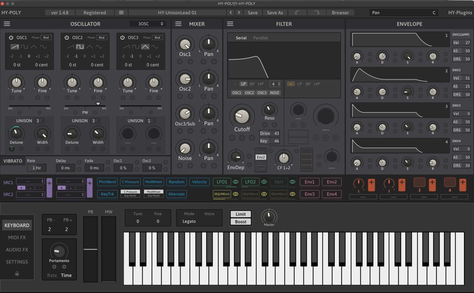Select the sine waveform for OSC3
The image size is (474, 293).
pyautogui.click(x=155, y=47)
